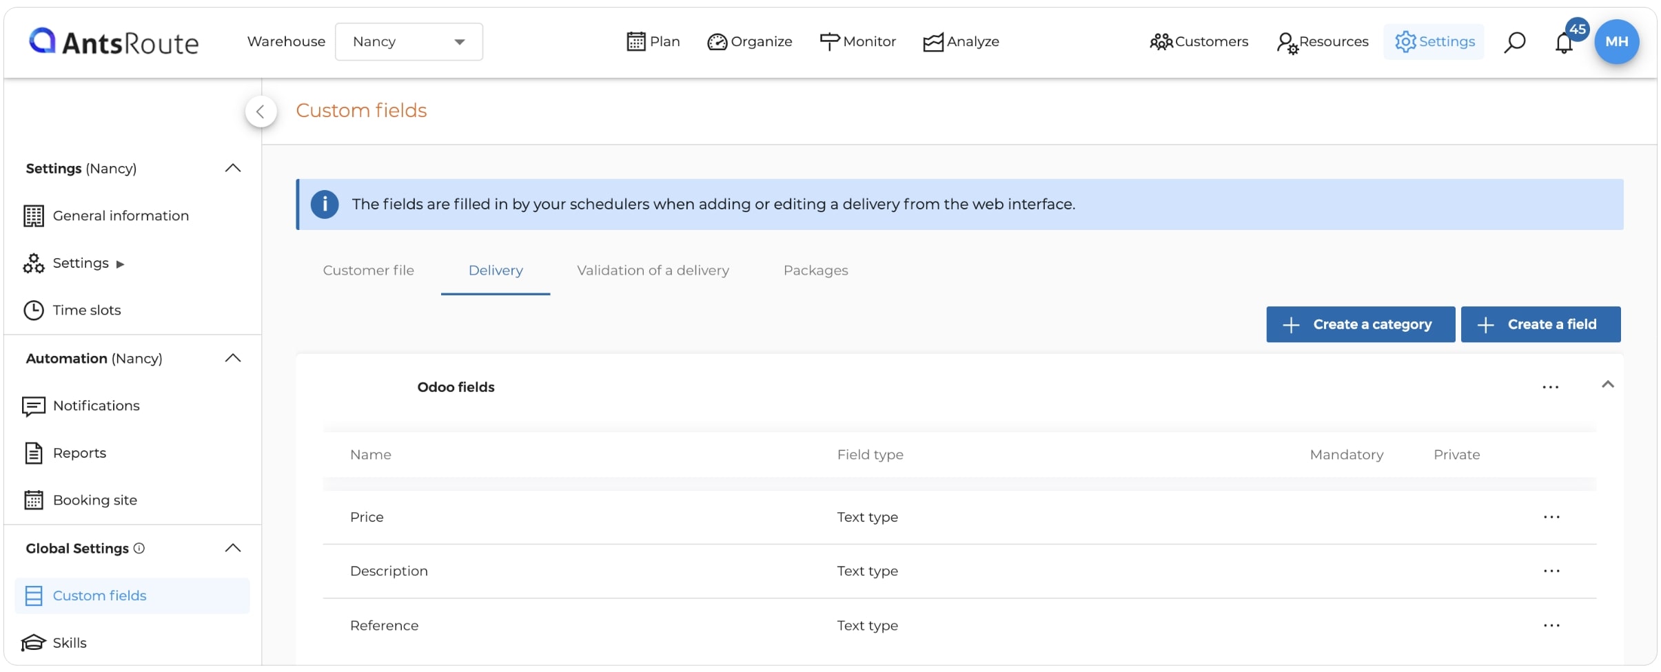Open the Warehouse Nancy dropdown
1661x672 pixels.
[x=409, y=42]
